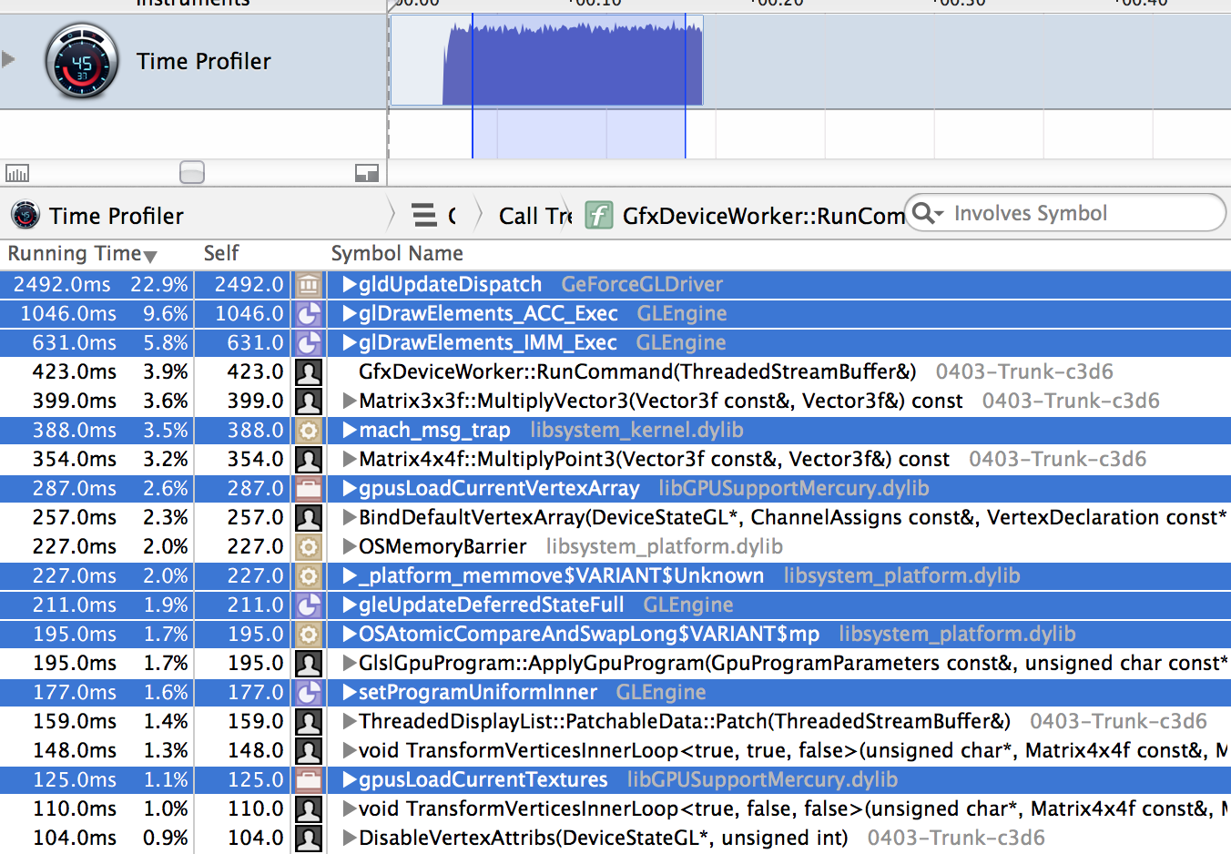Click the library icon next to gldUpdateDispatch
Image resolution: width=1231 pixels, height=854 pixels.
coord(309,285)
